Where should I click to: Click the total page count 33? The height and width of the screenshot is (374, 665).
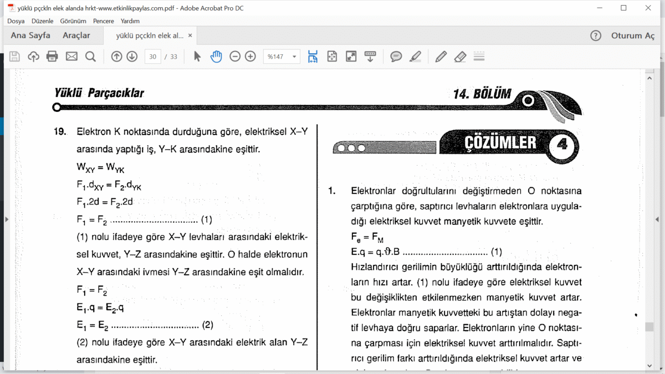pos(174,57)
